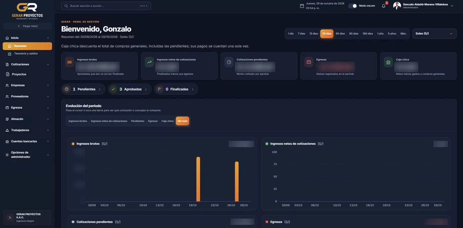Image resolution: width=463 pixels, height=228 pixels.
Task: Open the notifications bell icon
Action: click(383, 6)
